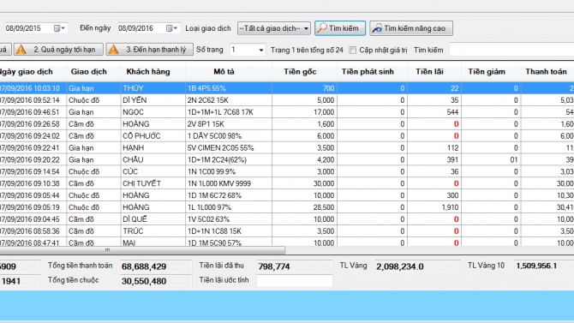Select the DÌ QUẾ customer cell
Viewport: 574px width, 323px height.
(153, 219)
